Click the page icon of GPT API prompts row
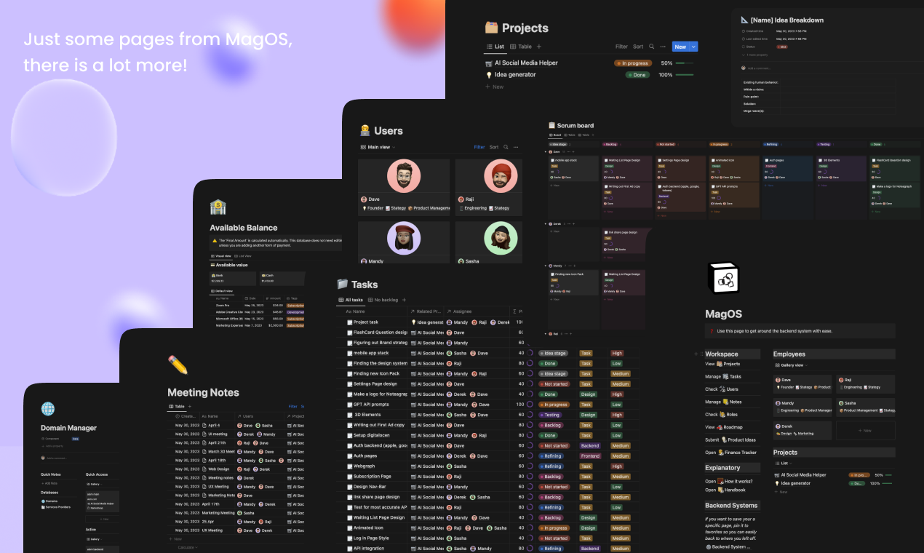This screenshot has width=924, height=553. (349, 405)
